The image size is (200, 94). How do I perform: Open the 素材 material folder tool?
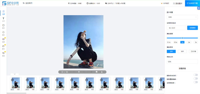point(3,47)
